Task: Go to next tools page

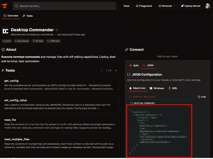Action: coord(116,70)
